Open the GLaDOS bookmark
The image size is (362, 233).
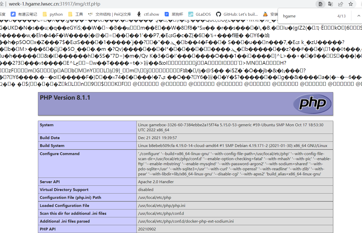(x=200, y=14)
